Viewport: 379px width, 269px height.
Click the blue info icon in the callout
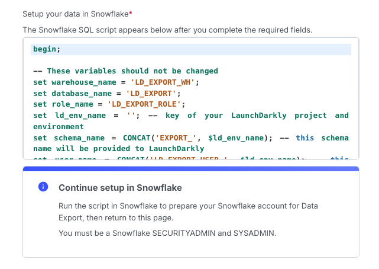tap(43, 187)
